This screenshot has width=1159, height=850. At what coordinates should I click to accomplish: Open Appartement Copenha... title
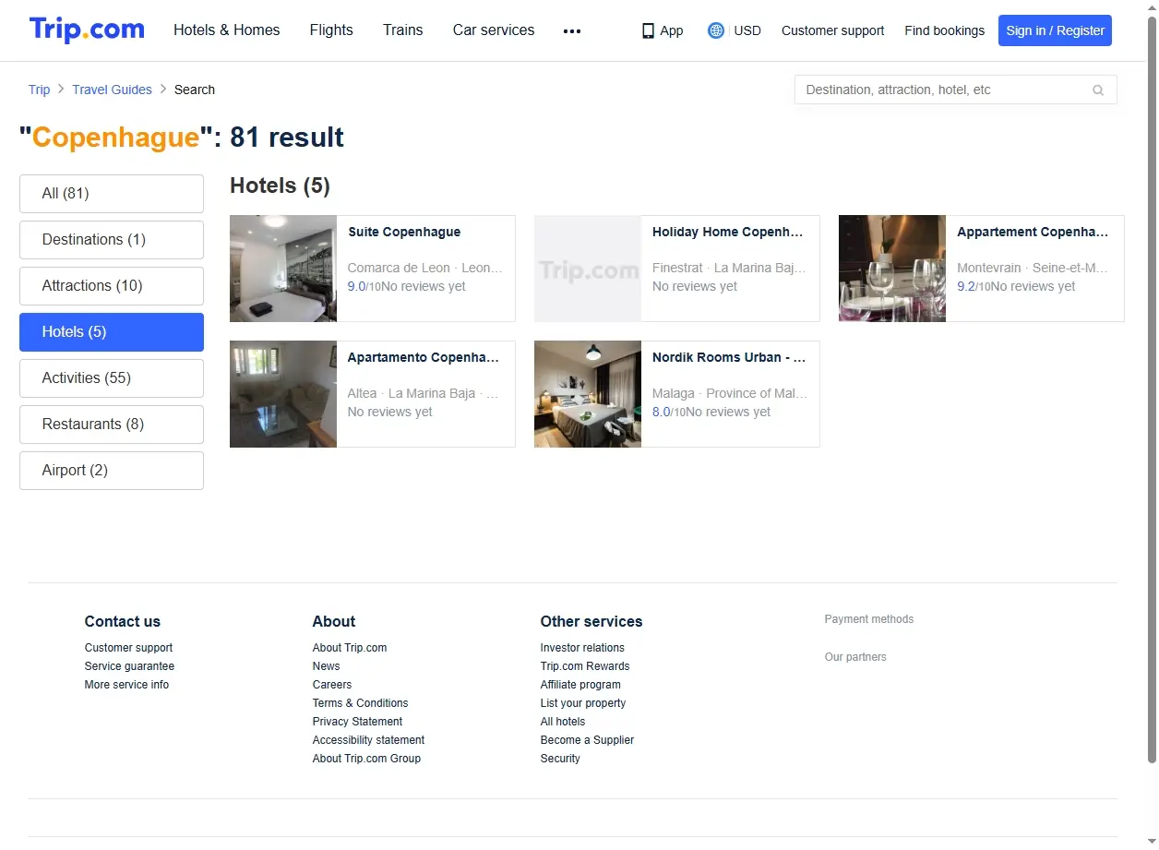[1033, 232]
